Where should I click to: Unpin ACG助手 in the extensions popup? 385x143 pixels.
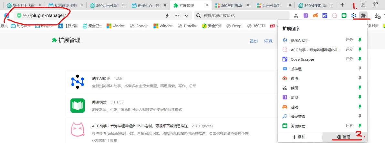tap(360, 49)
